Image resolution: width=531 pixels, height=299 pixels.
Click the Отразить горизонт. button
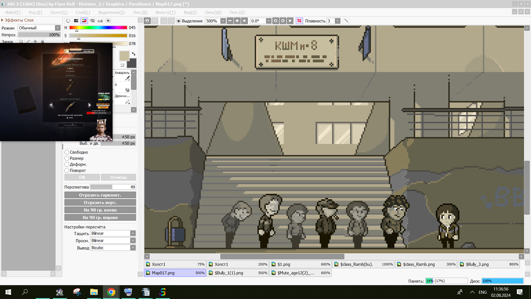tap(100, 195)
